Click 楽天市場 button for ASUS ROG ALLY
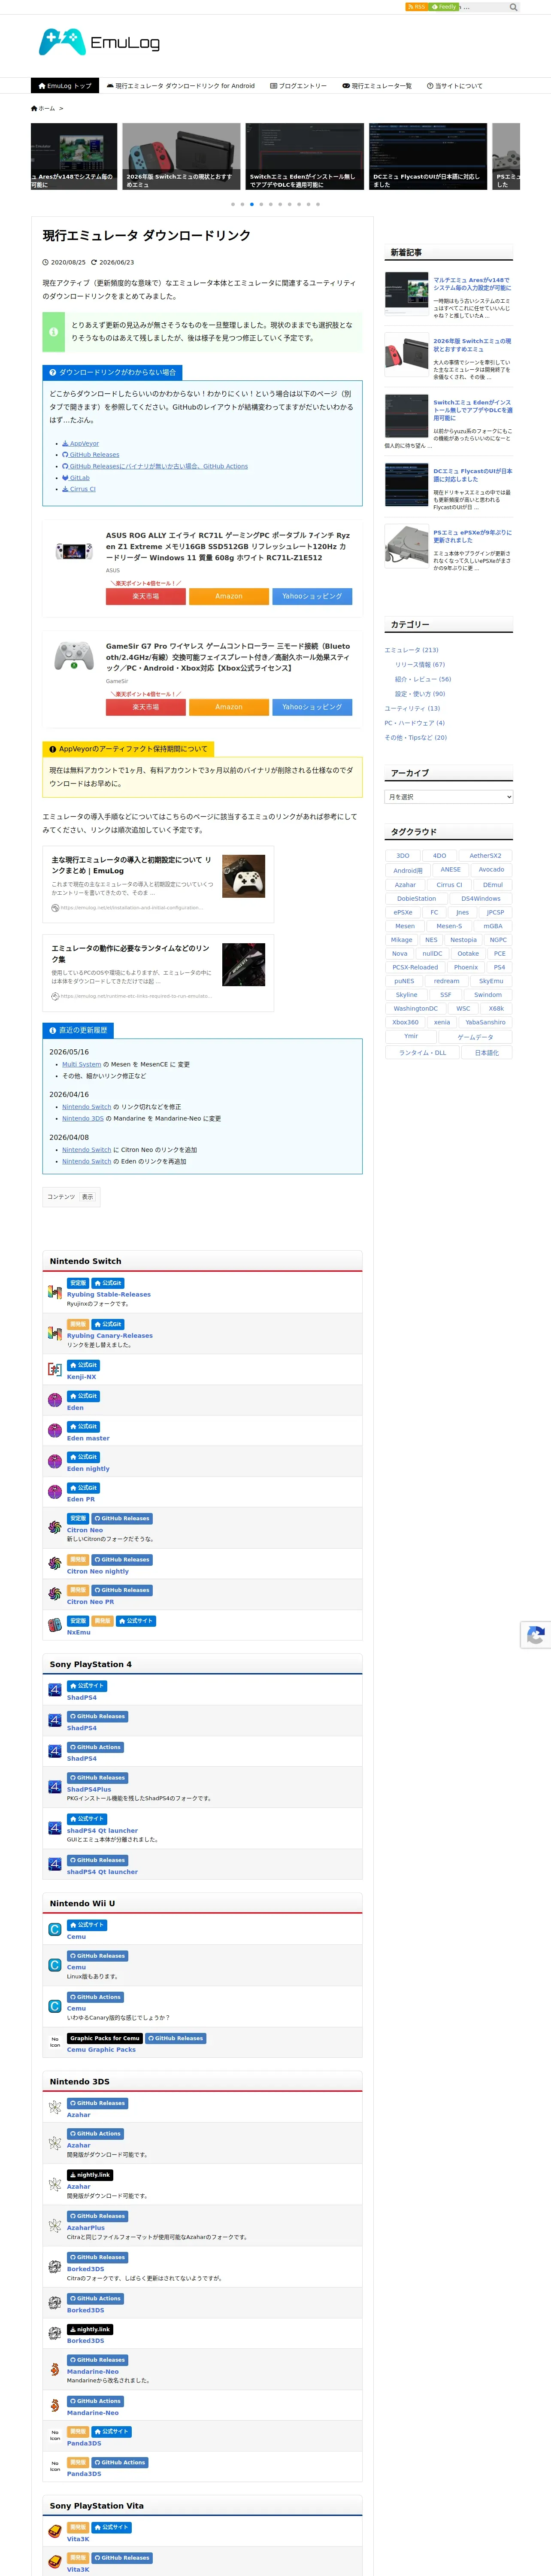551x2576 pixels. [x=146, y=596]
